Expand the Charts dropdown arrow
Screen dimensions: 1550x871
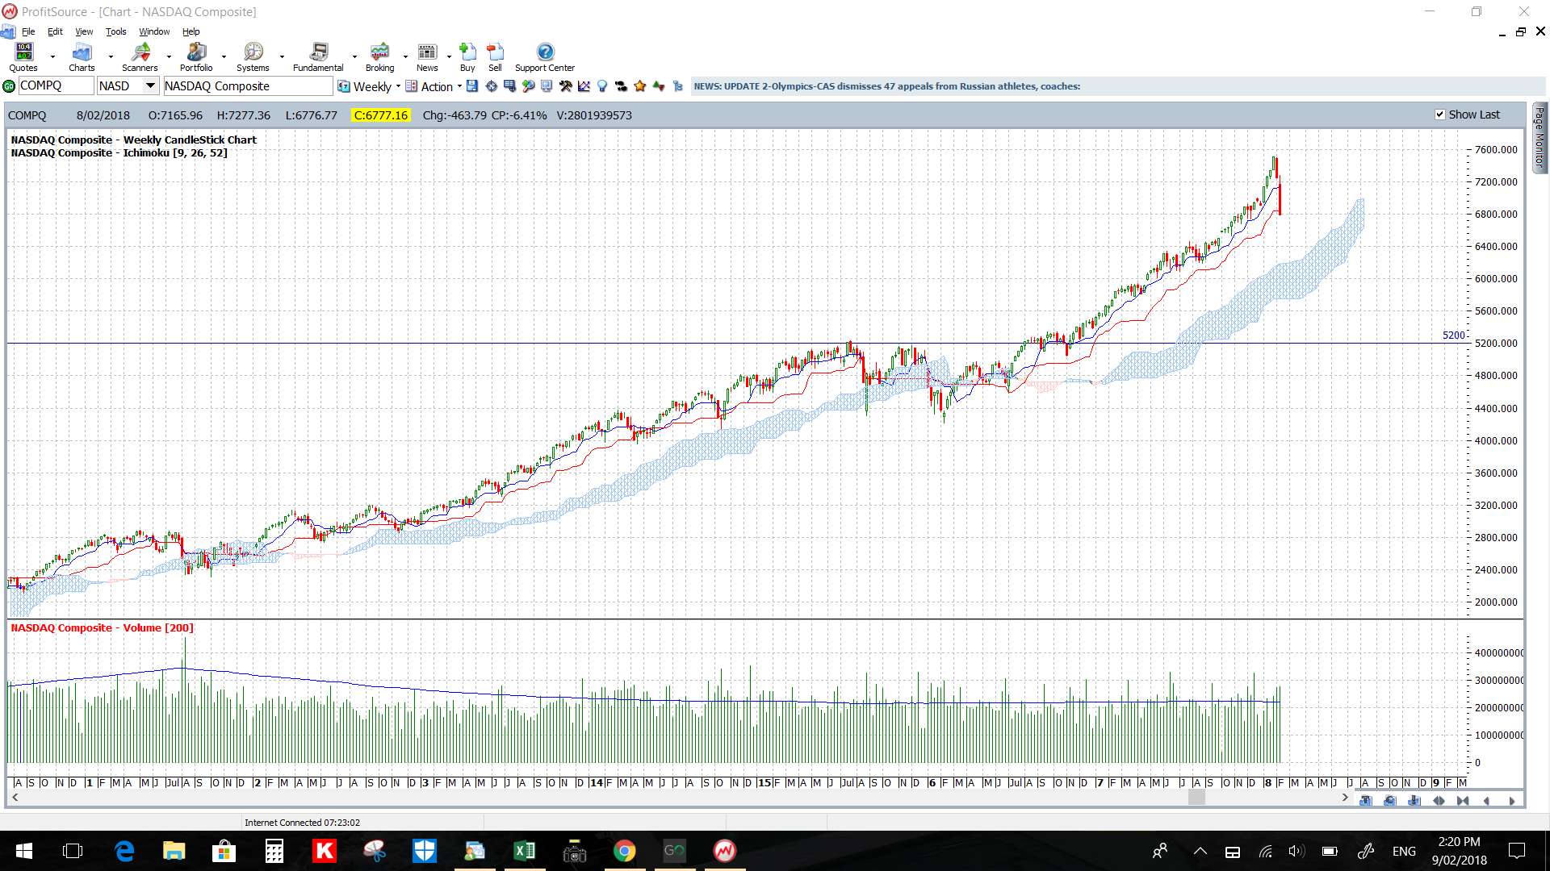pos(111,57)
